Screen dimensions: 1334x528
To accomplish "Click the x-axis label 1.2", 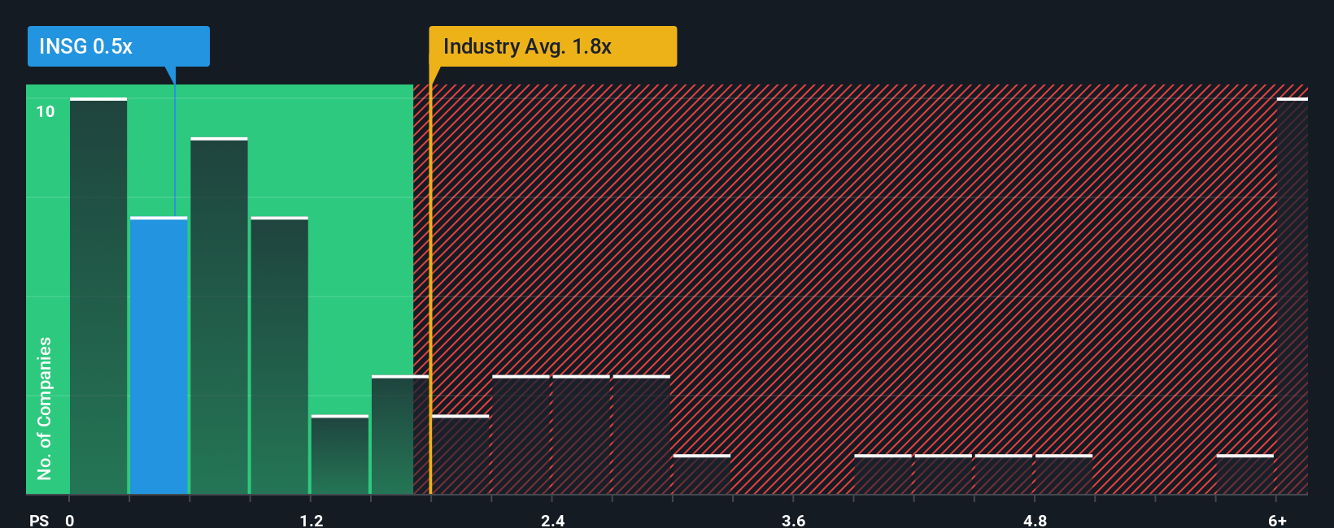I will click(311, 520).
